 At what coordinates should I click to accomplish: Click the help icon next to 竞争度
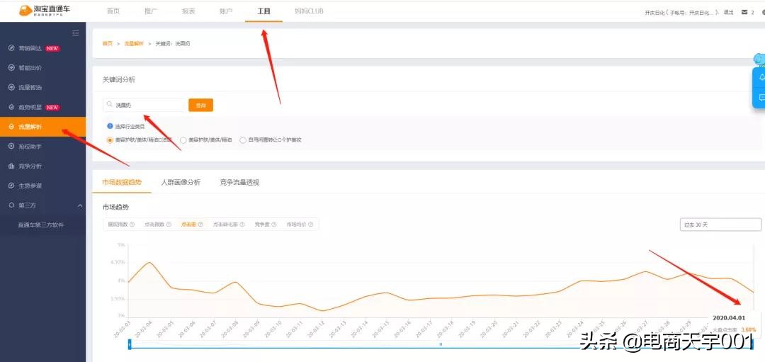pyautogui.click(x=273, y=225)
